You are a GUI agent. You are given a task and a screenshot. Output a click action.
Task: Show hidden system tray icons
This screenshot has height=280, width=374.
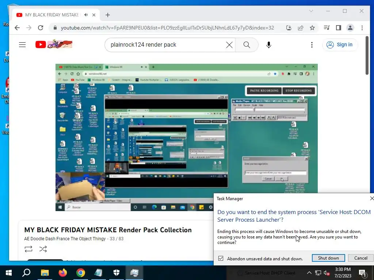pyautogui.click(x=309, y=273)
